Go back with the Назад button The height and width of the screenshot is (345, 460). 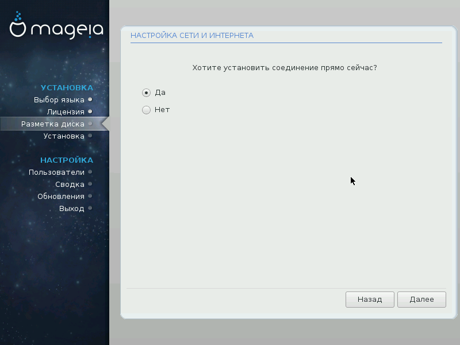pos(369,300)
